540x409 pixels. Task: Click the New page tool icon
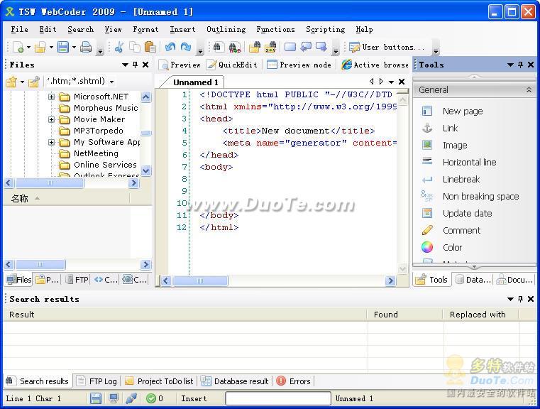click(427, 111)
